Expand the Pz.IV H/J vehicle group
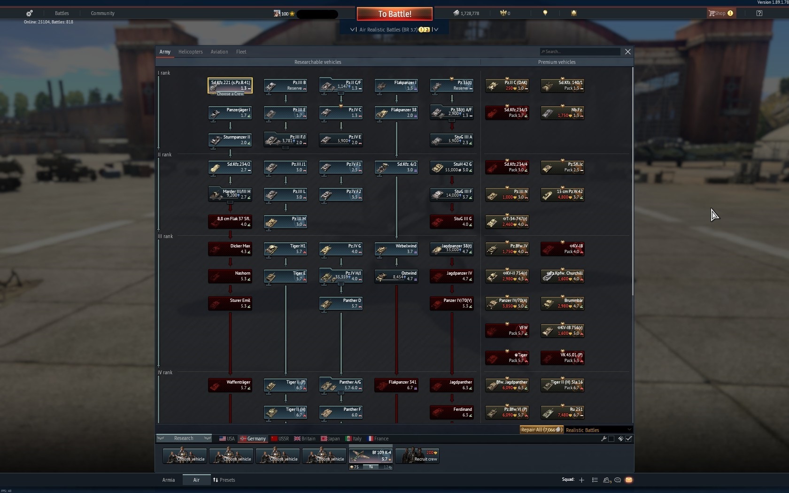This screenshot has height=493, width=789. [341, 276]
